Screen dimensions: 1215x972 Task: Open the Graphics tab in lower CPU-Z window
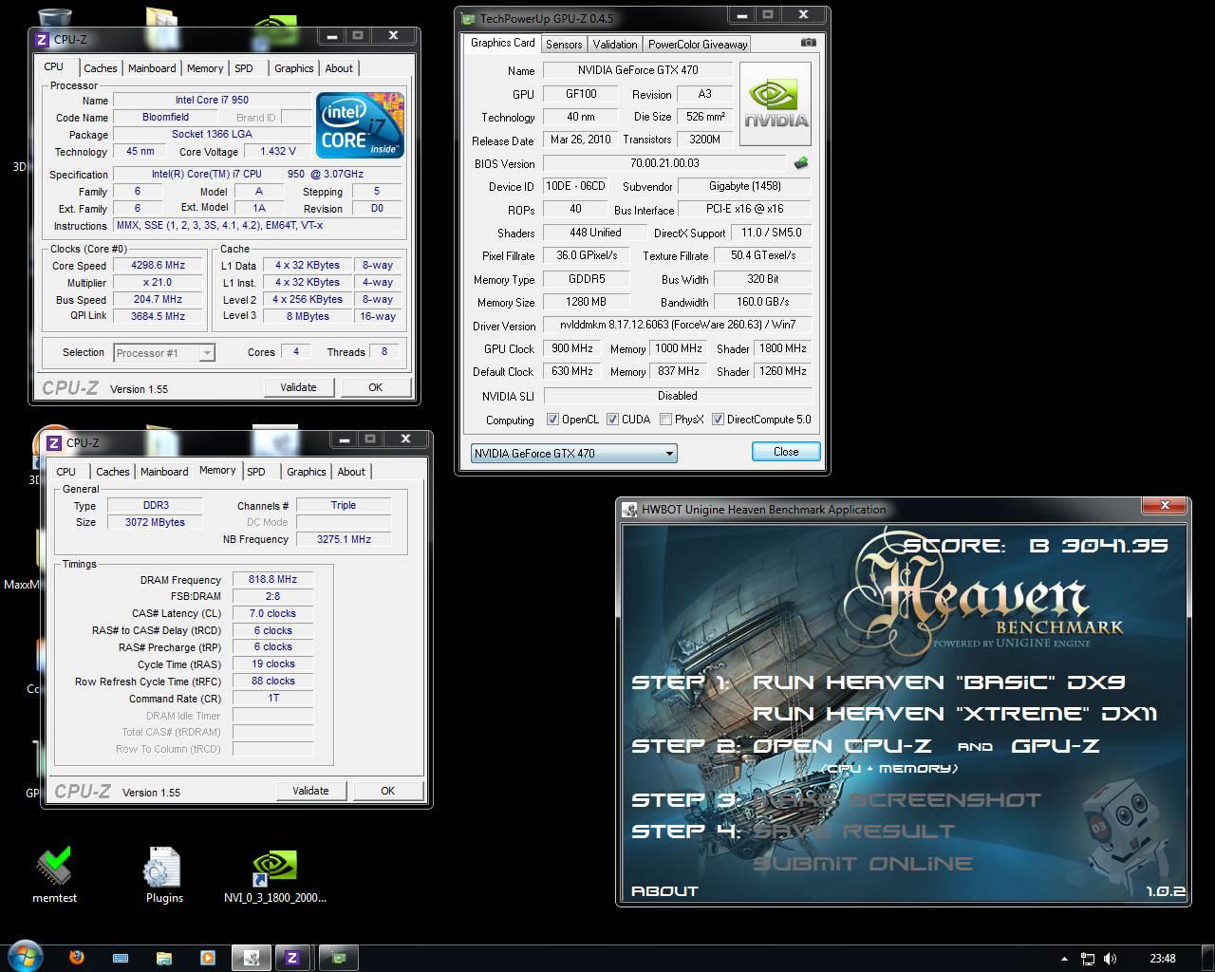pos(307,472)
